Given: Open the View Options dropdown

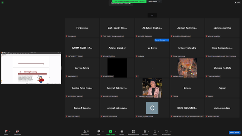Looking at the screenshot, I should 154,2.
